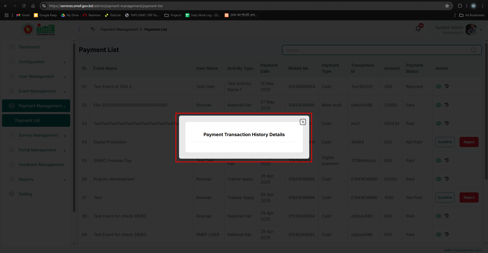
Task: Open history icon for SIMEC Founder Day
Action: point(447,160)
